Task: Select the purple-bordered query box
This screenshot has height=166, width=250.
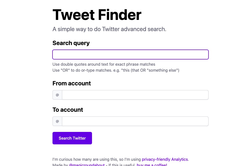Action: click(130, 54)
